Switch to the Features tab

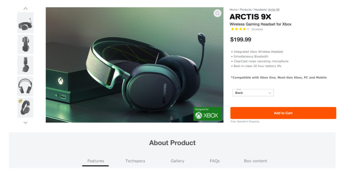coord(96,161)
